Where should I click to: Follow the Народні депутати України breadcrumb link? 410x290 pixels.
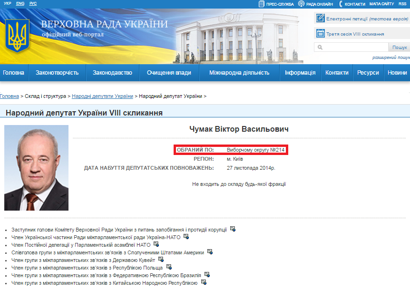pyautogui.click(x=102, y=96)
